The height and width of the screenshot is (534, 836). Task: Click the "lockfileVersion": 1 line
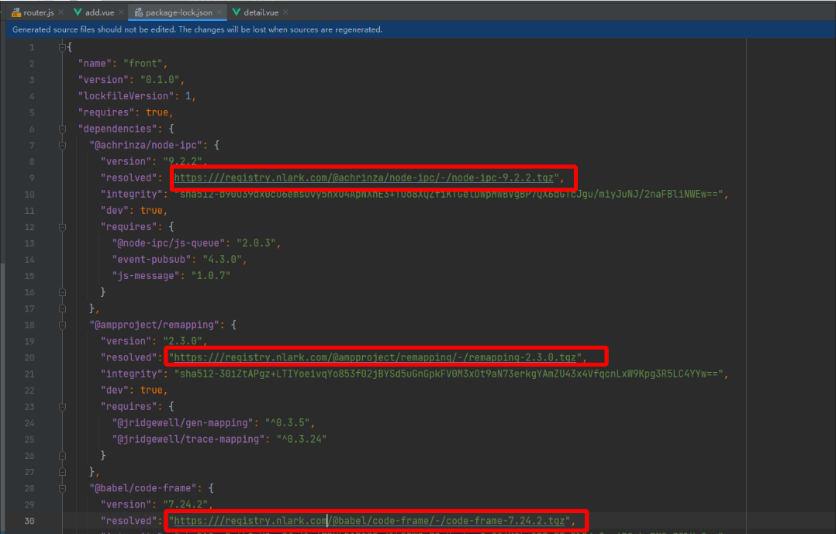[x=137, y=96]
